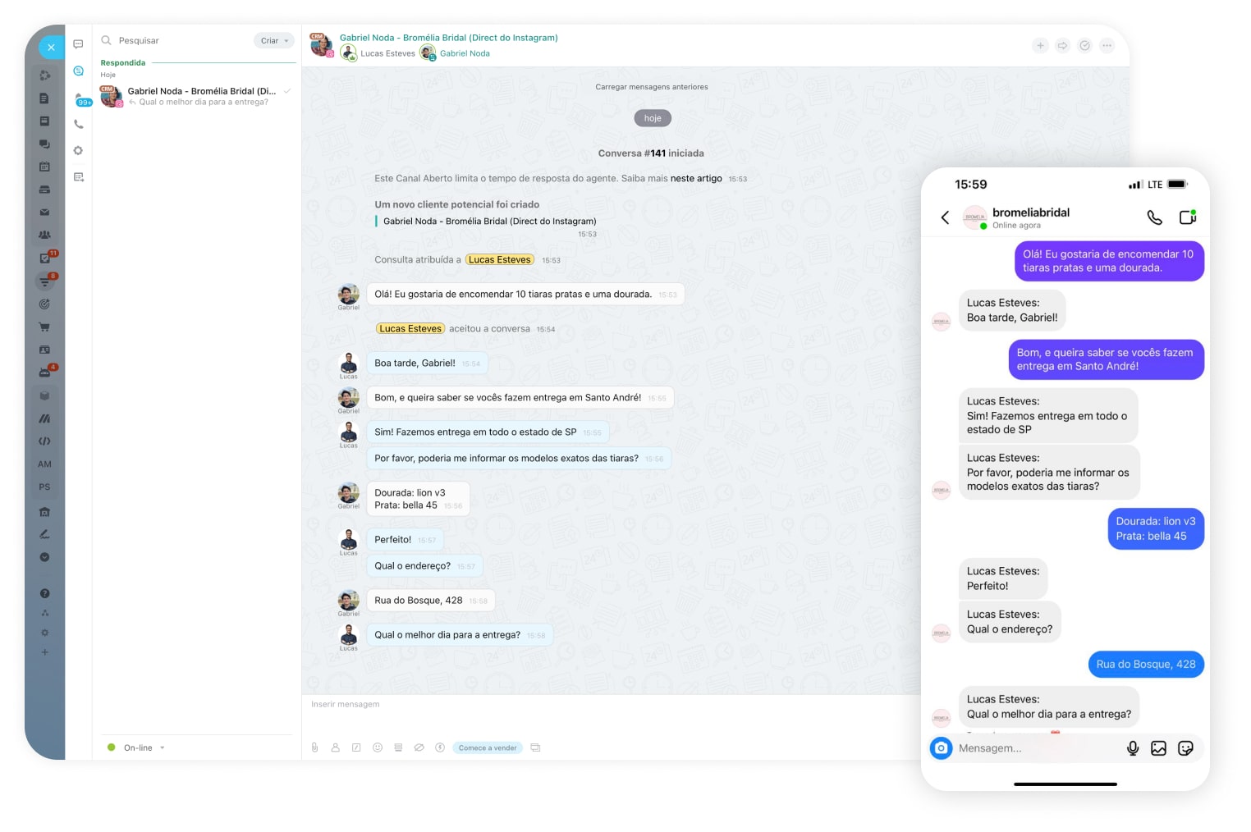Open the three-dot more options menu
The image size is (1251, 832).
click(x=1107, y=46)
